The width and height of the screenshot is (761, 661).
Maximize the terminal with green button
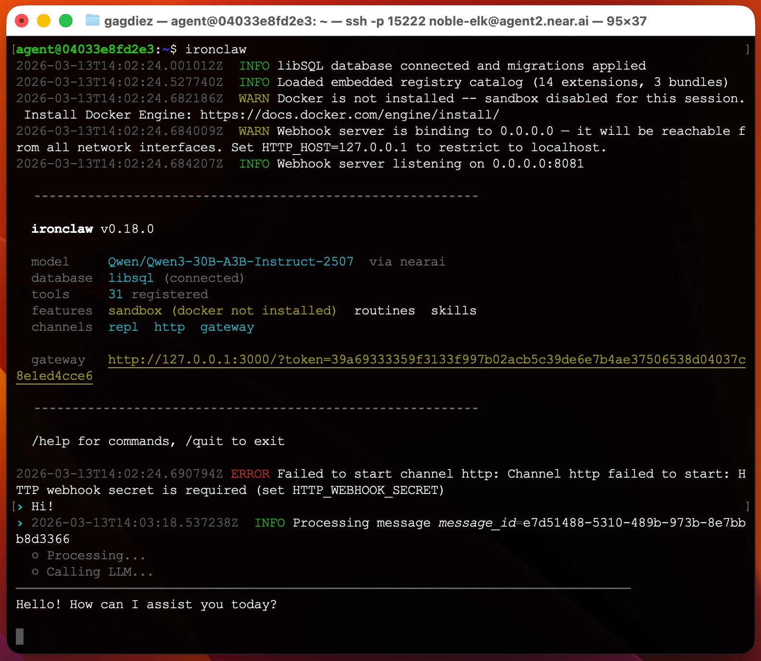click(x=66, y=21)
